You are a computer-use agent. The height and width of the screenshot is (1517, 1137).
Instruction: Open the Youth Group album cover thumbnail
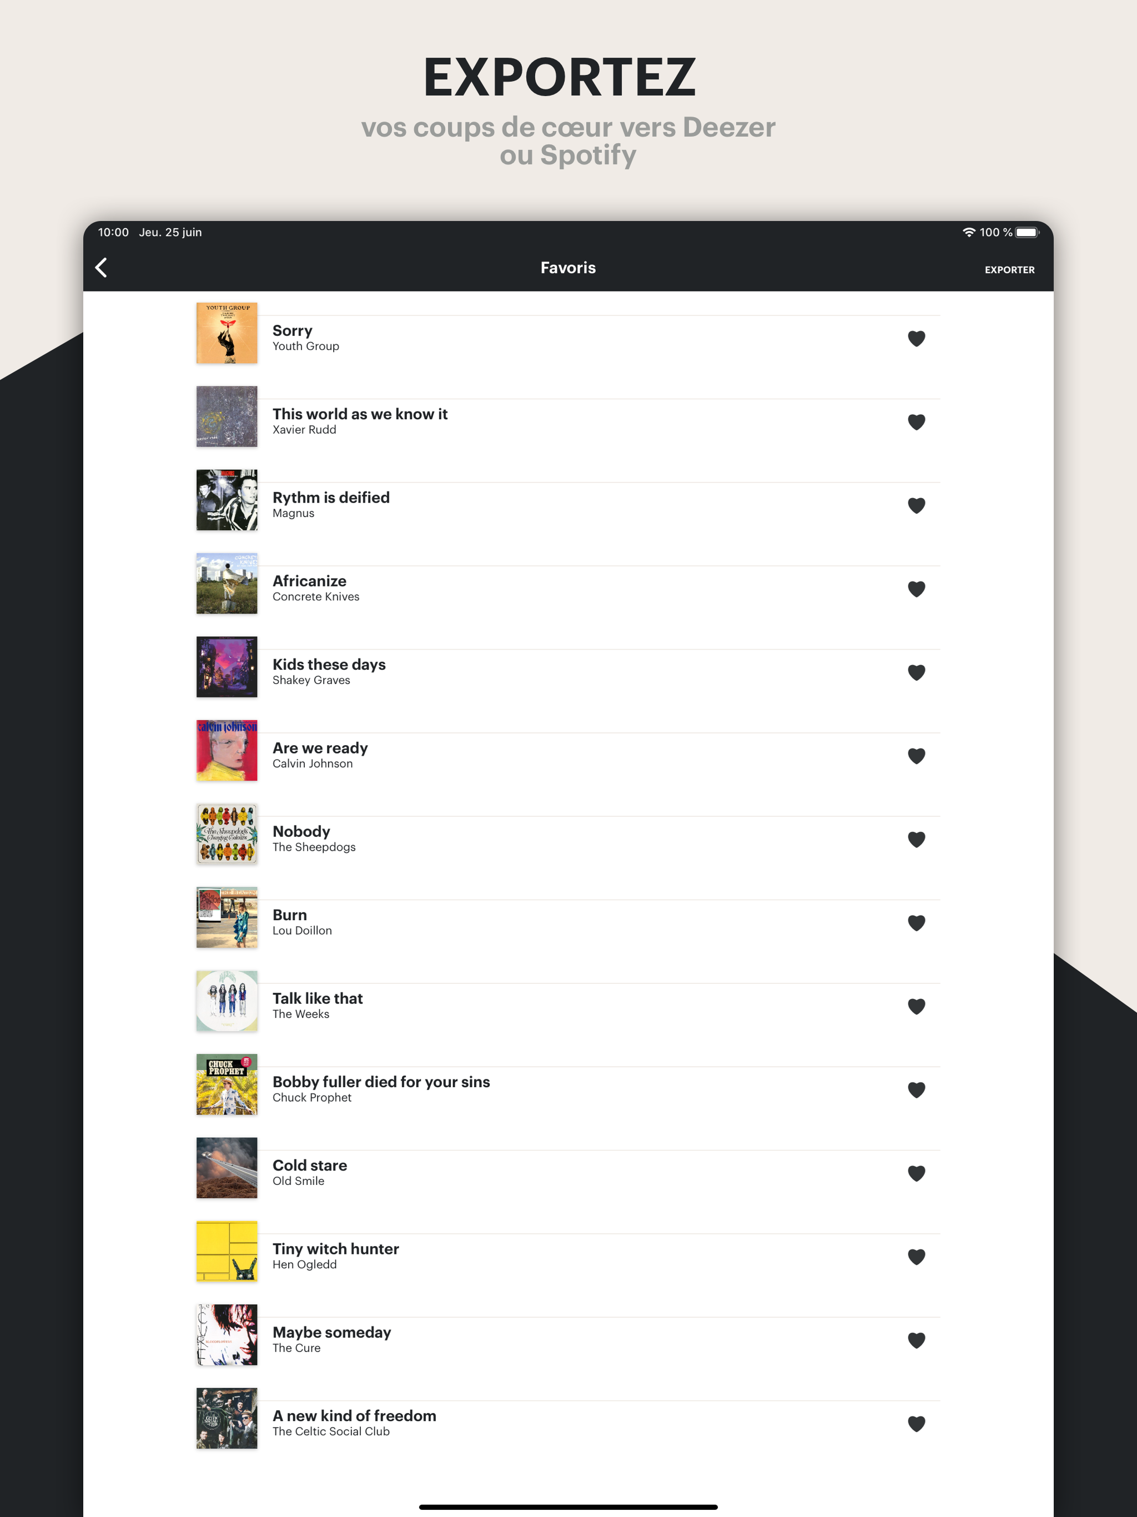[227, 333]
